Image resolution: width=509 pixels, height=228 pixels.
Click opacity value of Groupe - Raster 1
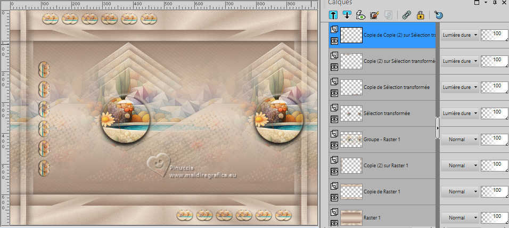[x=495, y=140]
